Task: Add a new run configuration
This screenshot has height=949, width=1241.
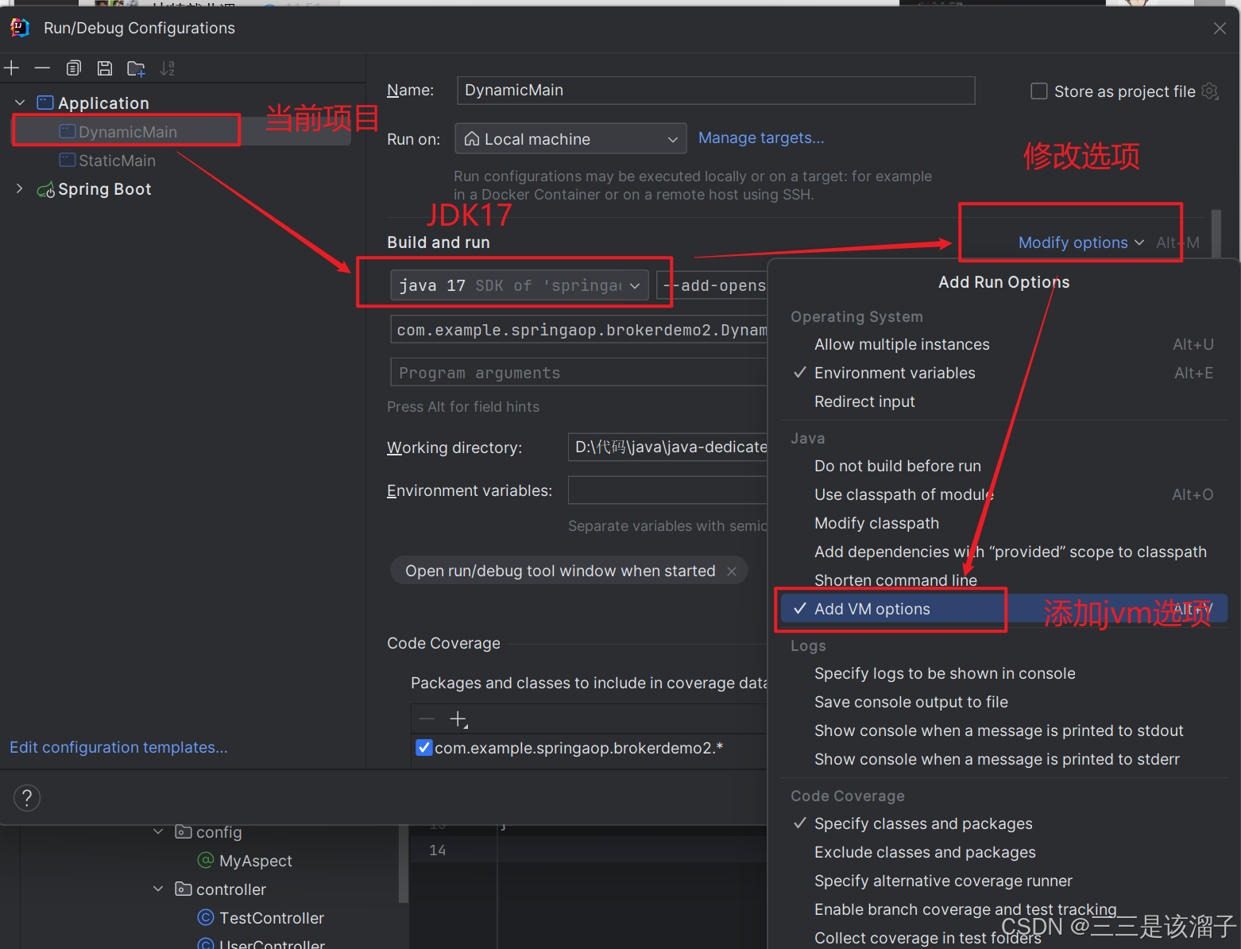Action: coord(12,68)
